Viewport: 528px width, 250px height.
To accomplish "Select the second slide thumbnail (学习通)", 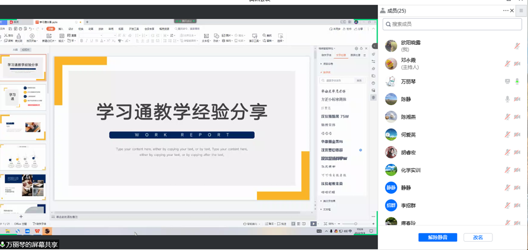I will tap(24, 97).
